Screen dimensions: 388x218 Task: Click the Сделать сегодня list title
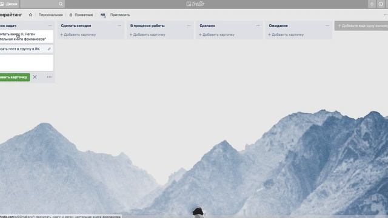click(76, 25)
